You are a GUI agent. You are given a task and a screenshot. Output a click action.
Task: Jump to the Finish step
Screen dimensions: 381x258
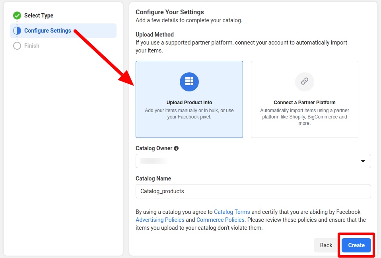[x=32, y=46]
